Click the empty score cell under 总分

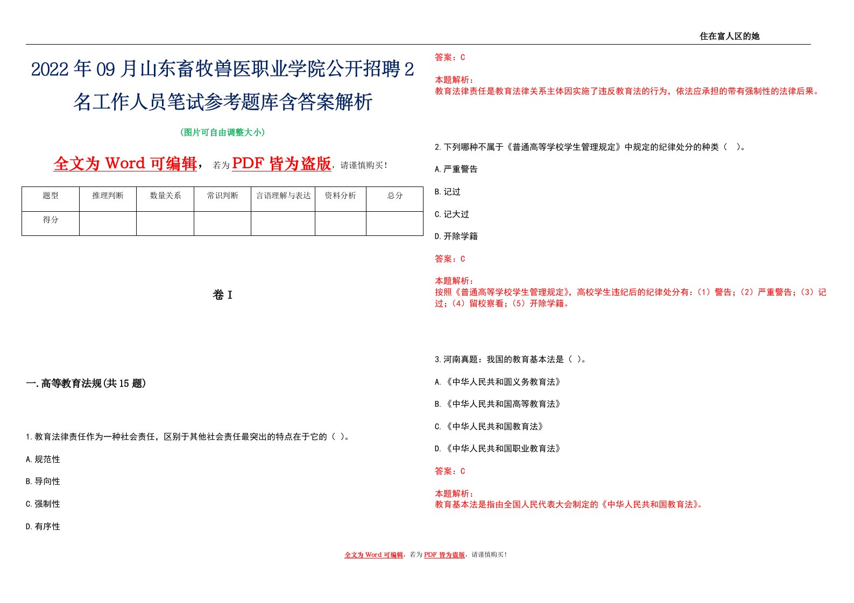coord(395,224)
